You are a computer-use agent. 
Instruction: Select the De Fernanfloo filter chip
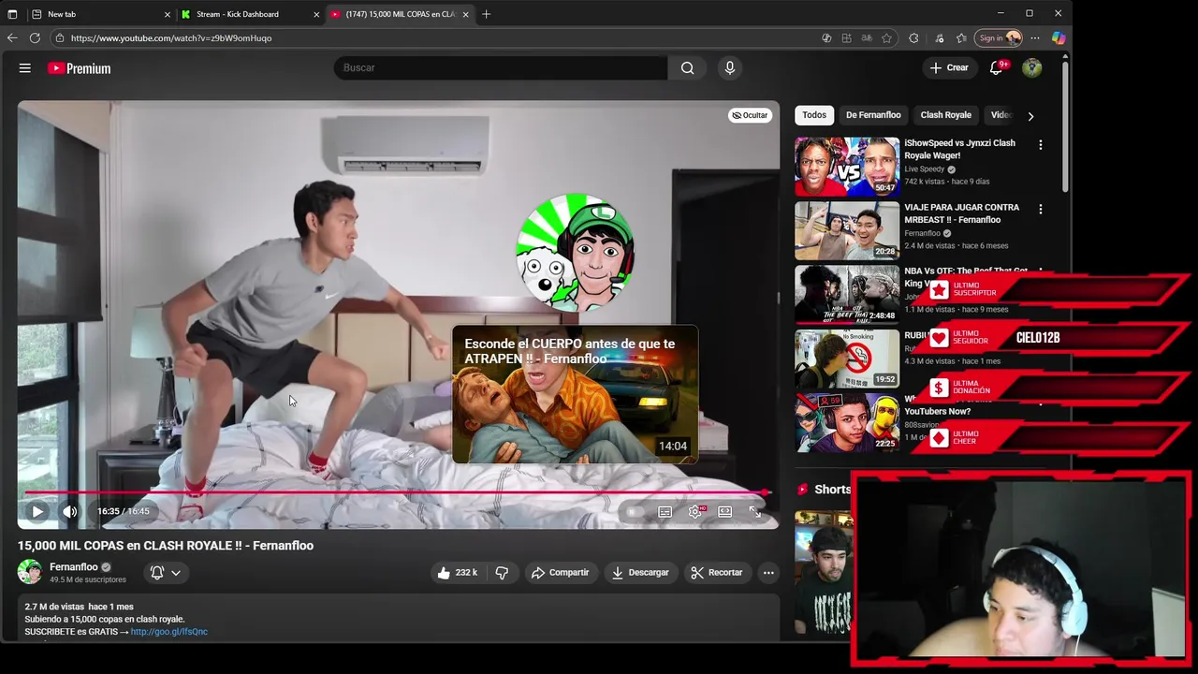[x=873, y=115]
